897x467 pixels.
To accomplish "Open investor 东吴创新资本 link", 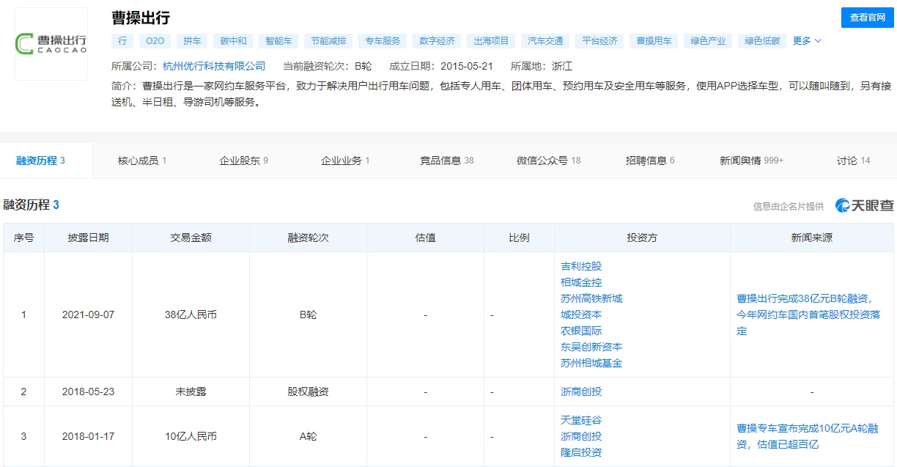I will 591,347.
